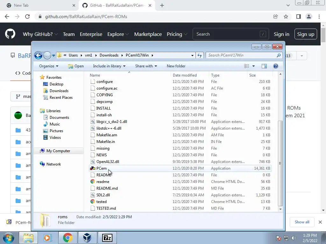The image size is (326, 244).
Task: Open the Organize menu
Action: (x=49, y=66)
